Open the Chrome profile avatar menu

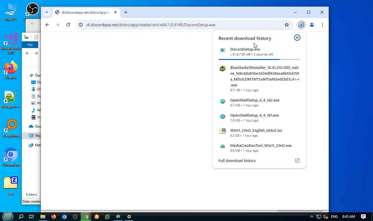(312, 25)
